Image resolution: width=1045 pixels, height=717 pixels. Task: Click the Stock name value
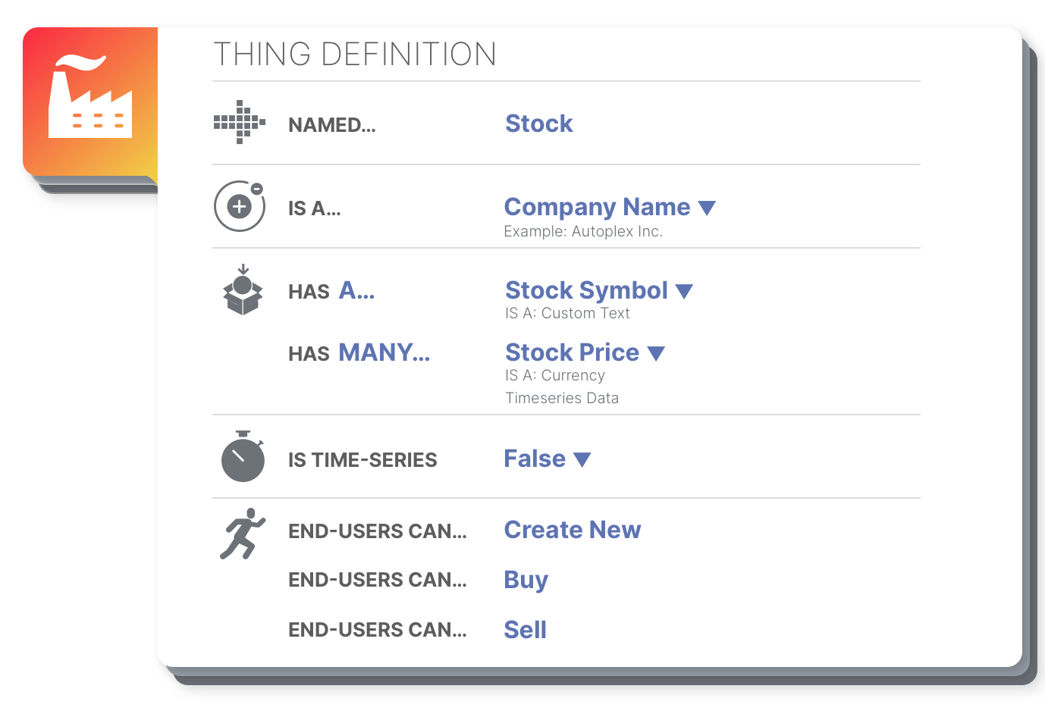pos(539,124)
